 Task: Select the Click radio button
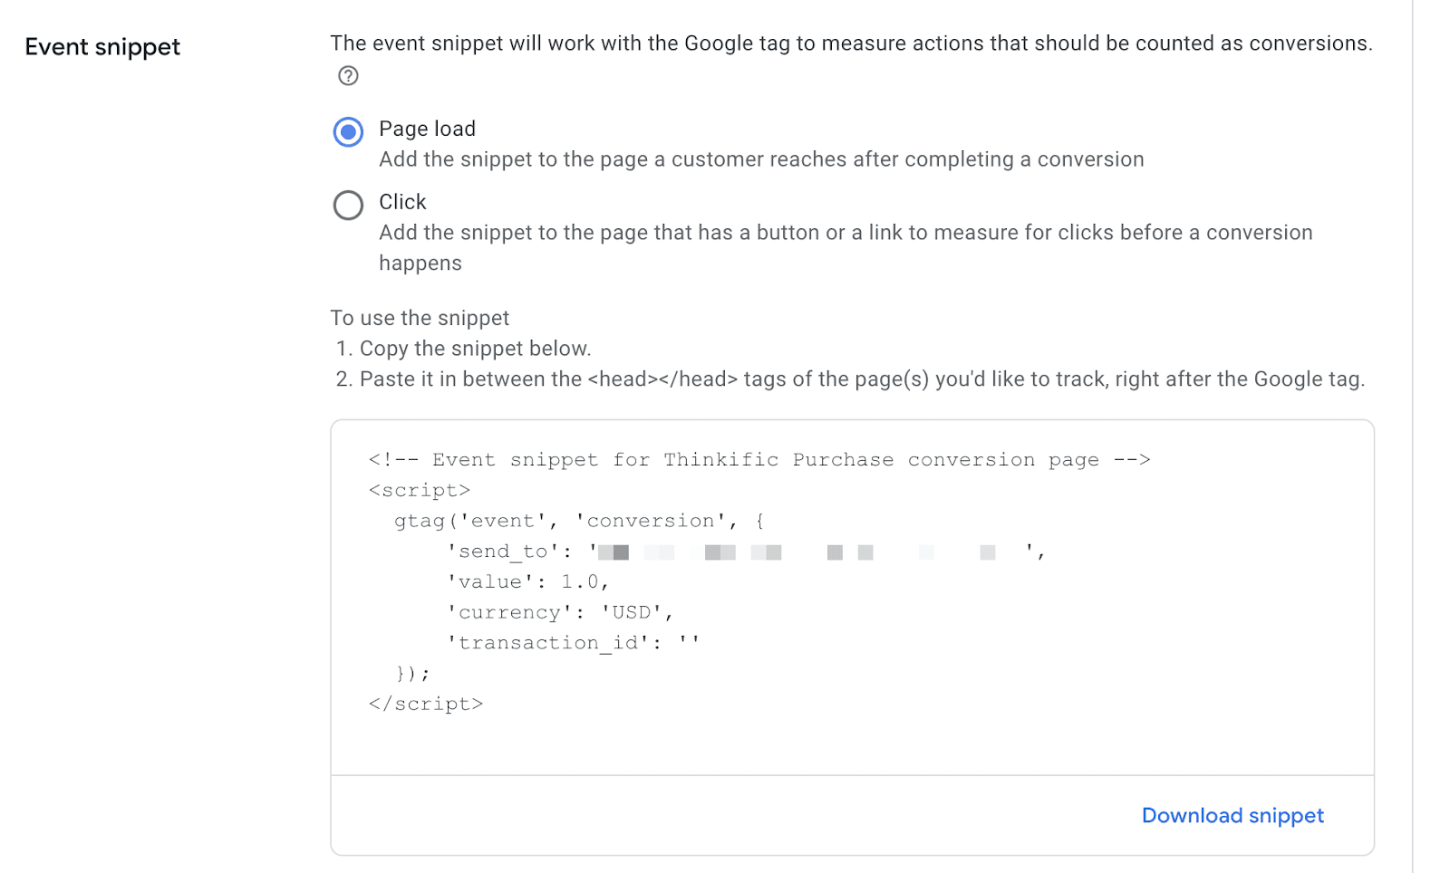pyautogui.click(x=348, y=206)
